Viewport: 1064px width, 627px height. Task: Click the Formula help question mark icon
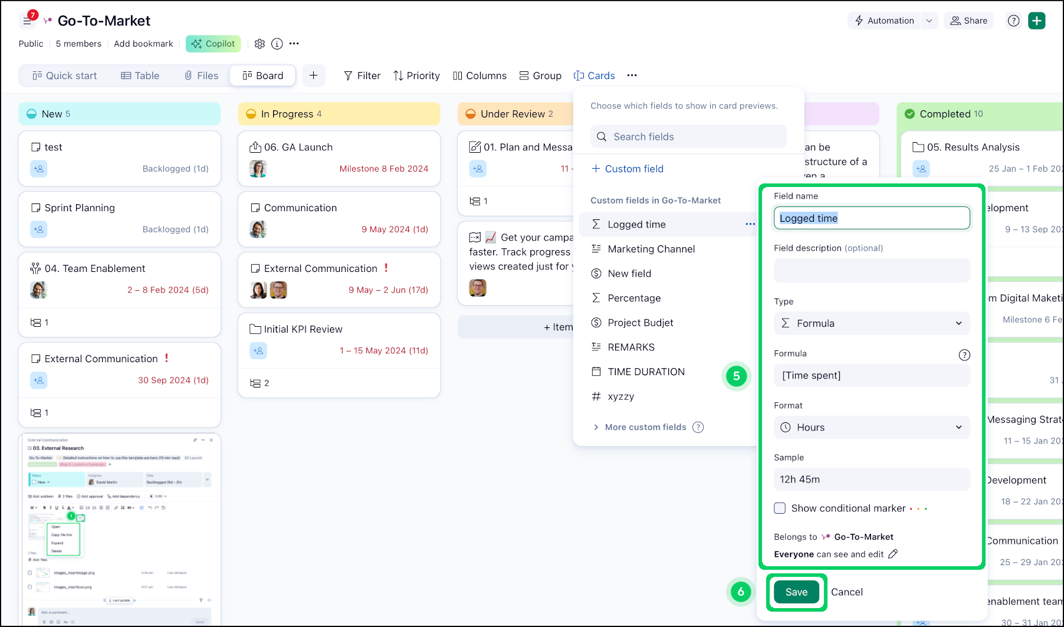tap(964, 354)
